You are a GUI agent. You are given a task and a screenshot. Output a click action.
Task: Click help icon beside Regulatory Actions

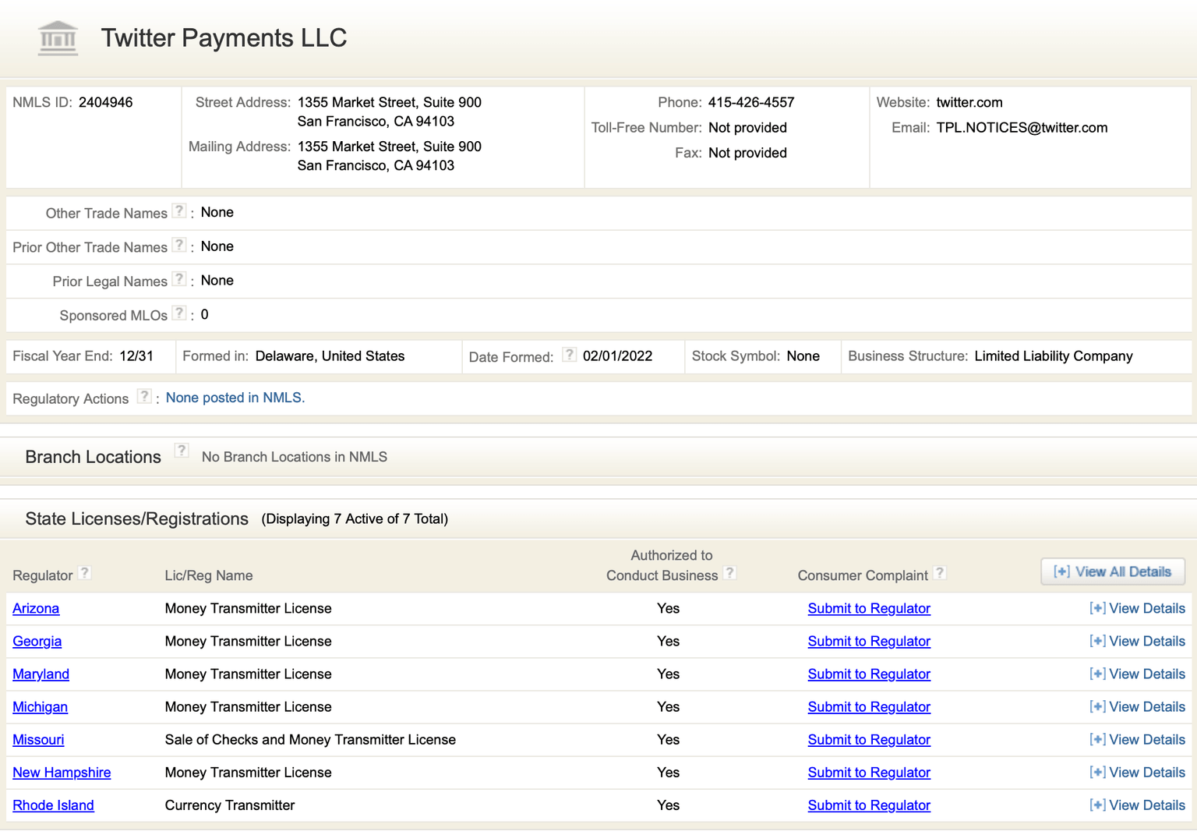(x=144, y=396)
